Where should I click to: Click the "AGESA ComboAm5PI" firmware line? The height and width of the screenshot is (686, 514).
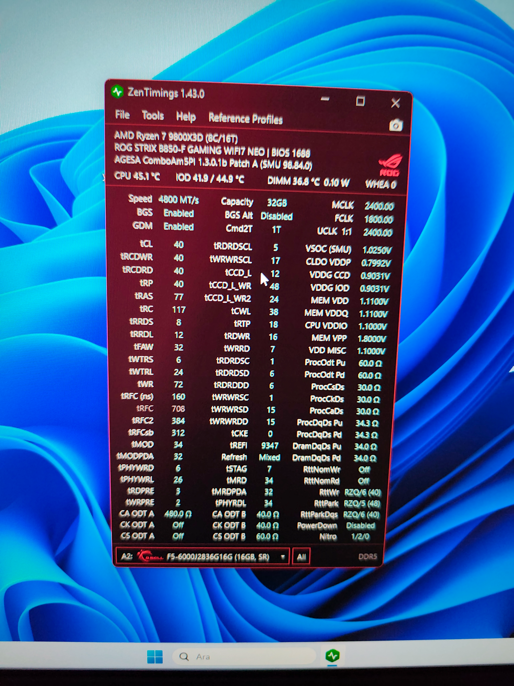[x=213, y=163]
